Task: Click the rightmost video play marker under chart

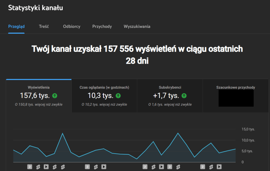Action: pos(219,167)
